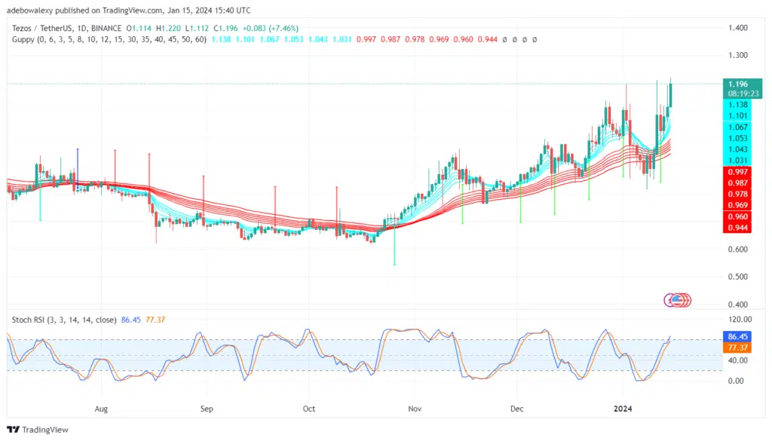Click the Dec label on time axis
Image resolution: width=772 pixels, height=441 pixels.
coord(517,409)
